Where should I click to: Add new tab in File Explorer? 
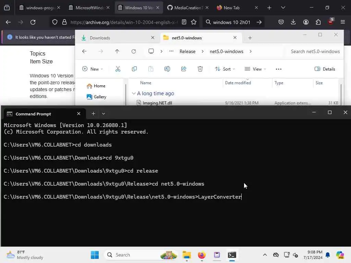[x=250, y=38]
